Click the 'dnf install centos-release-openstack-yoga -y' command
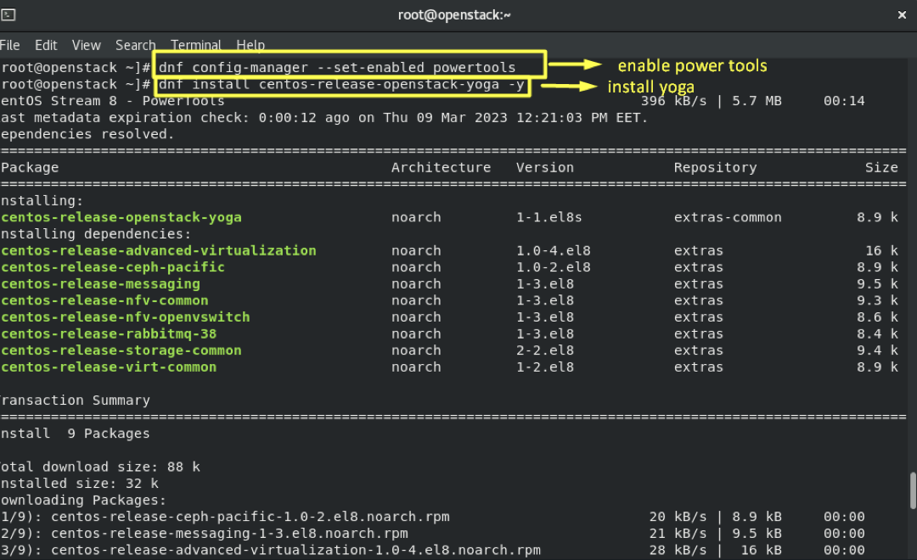The image size is (917, 560). click(341, 84)
